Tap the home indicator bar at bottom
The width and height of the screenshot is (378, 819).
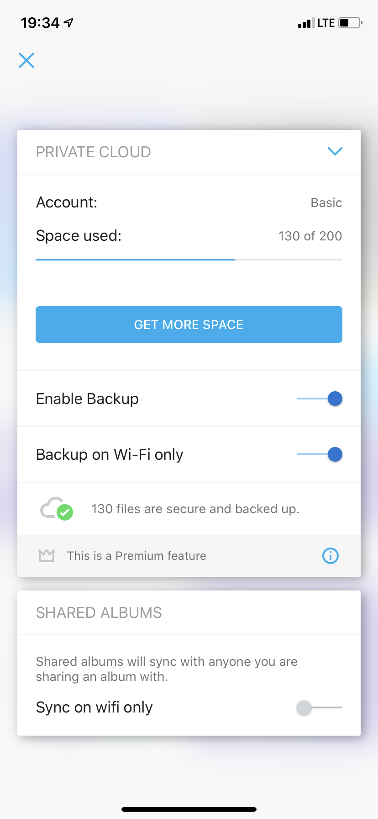pyautogui.click(x=189, y=809)
